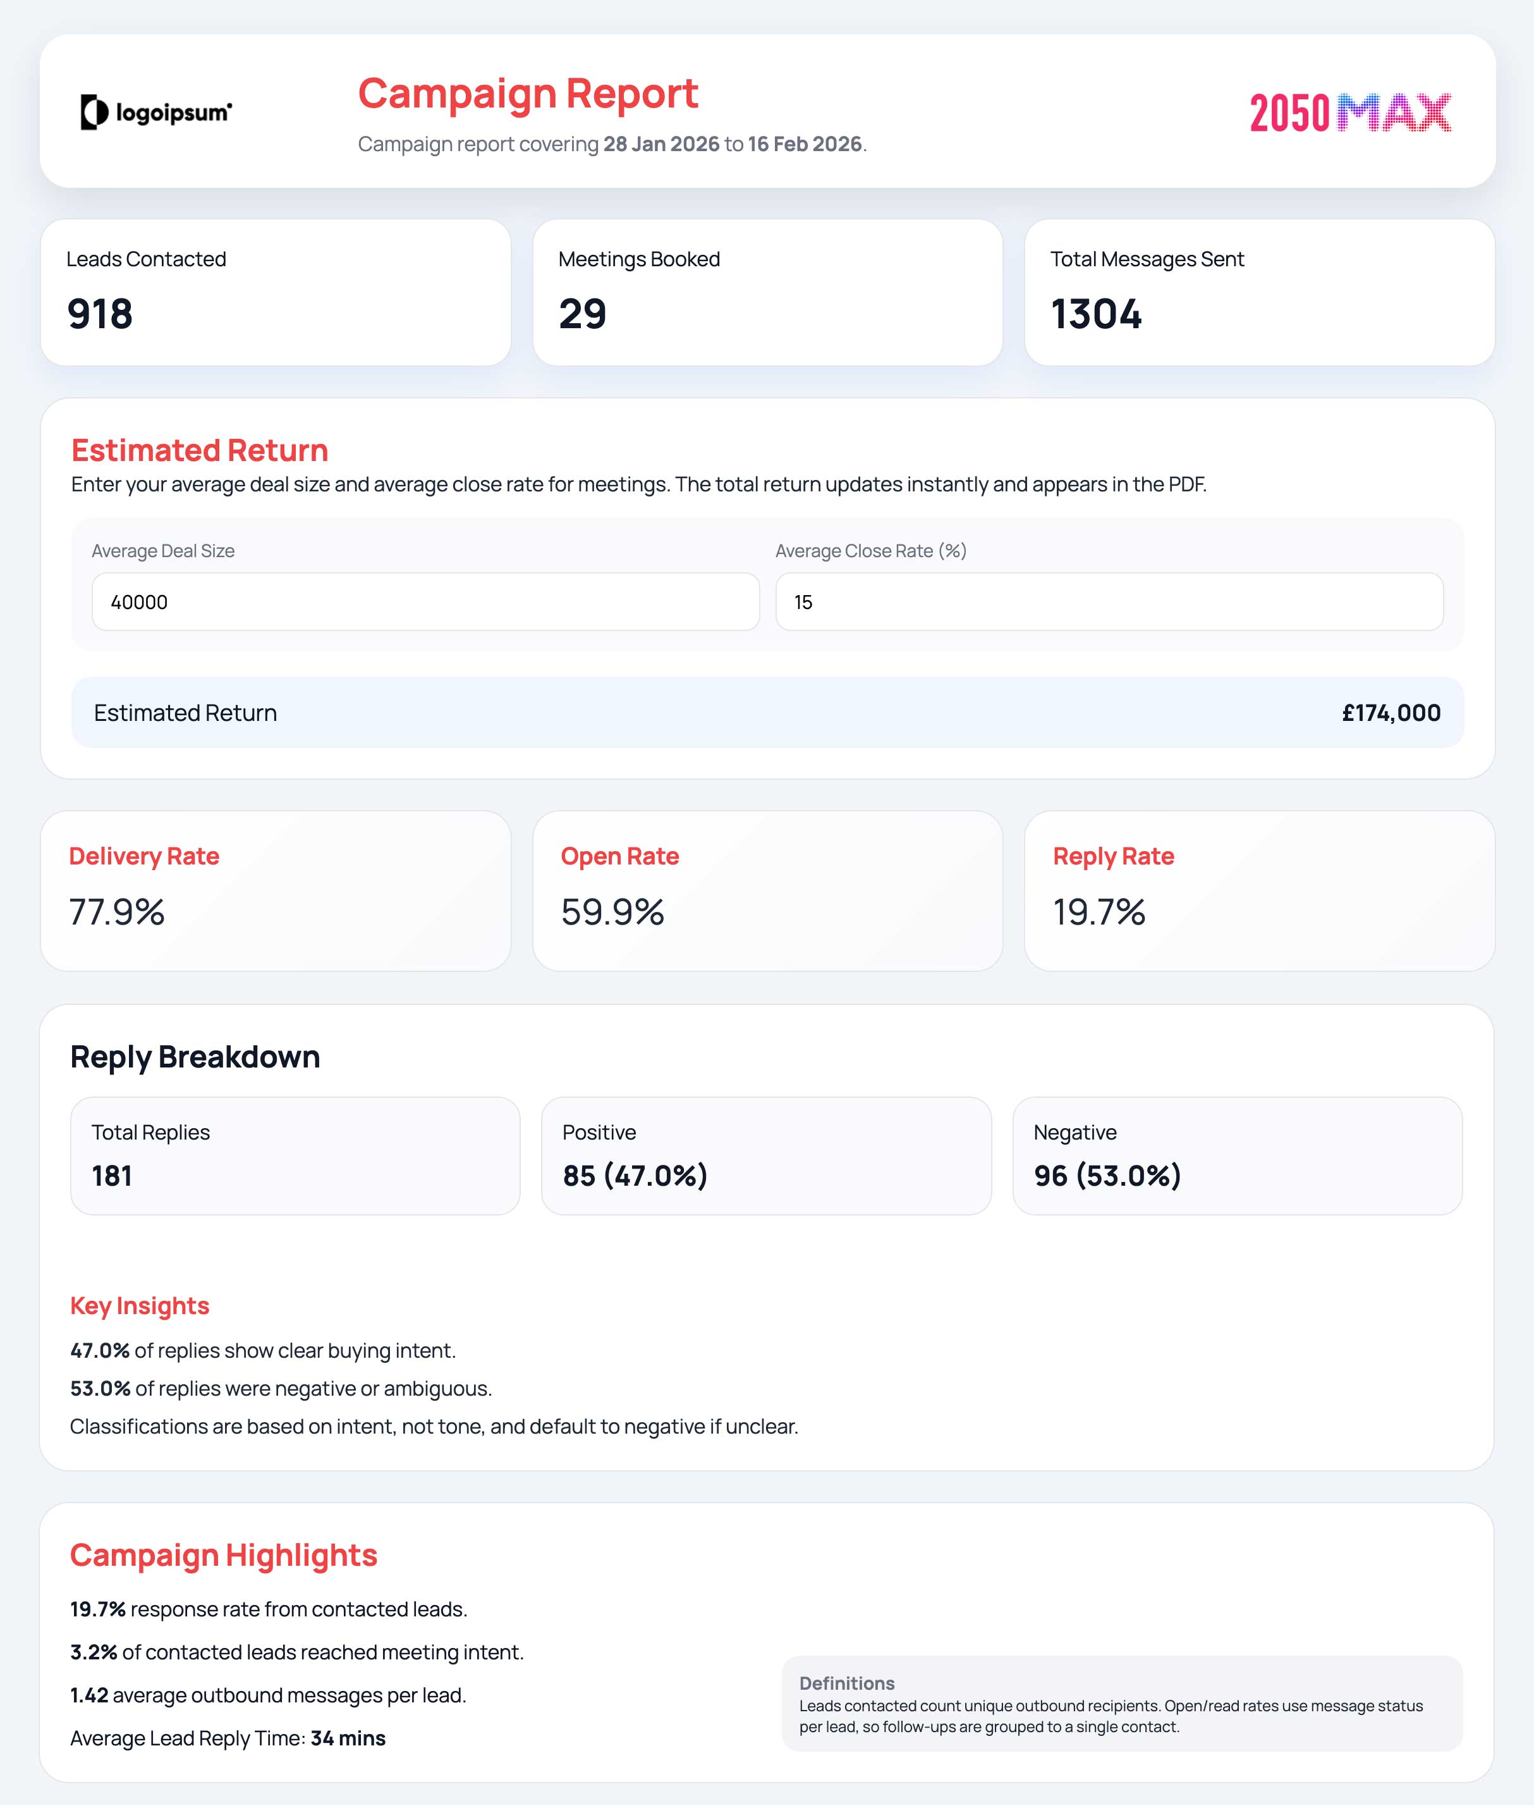Screen dimensions: 1534x1808
Task: Click the Key Insights heading
Action: [x=139, y=1305]
